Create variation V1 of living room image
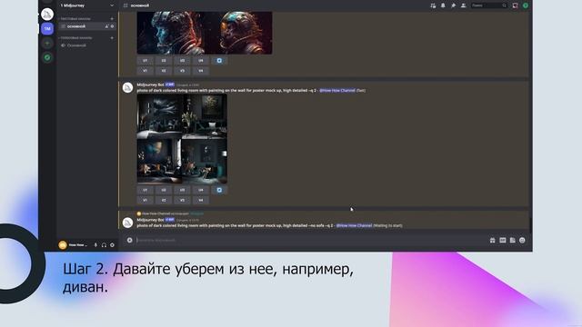The height and width of the screenshot is (327, 582). pyautogui.click(x=145, y=200)
